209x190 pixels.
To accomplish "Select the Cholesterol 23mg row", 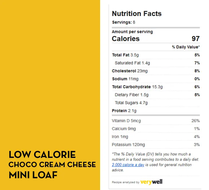I will click(156, 71).
